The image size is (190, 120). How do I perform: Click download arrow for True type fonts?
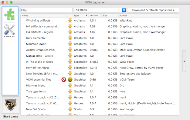tap(70, 91)
